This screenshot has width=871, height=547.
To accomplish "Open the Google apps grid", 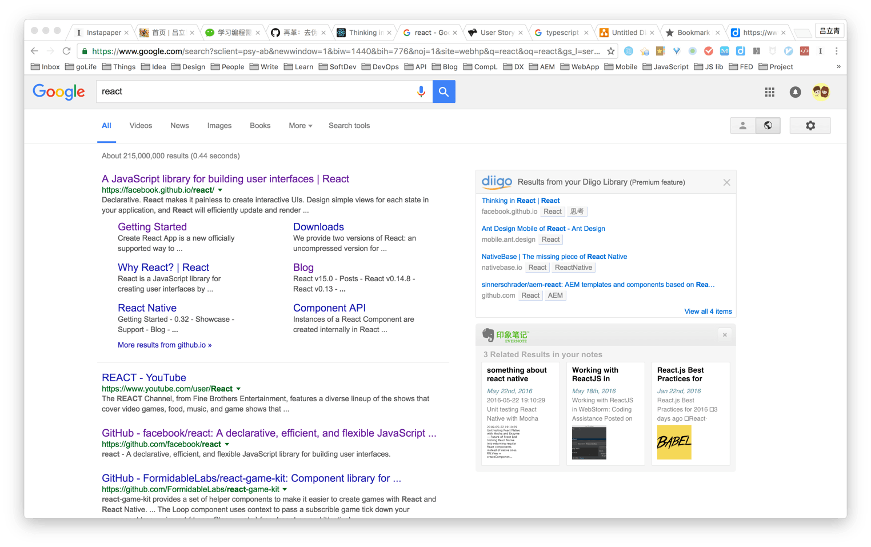I will [770, 92].
